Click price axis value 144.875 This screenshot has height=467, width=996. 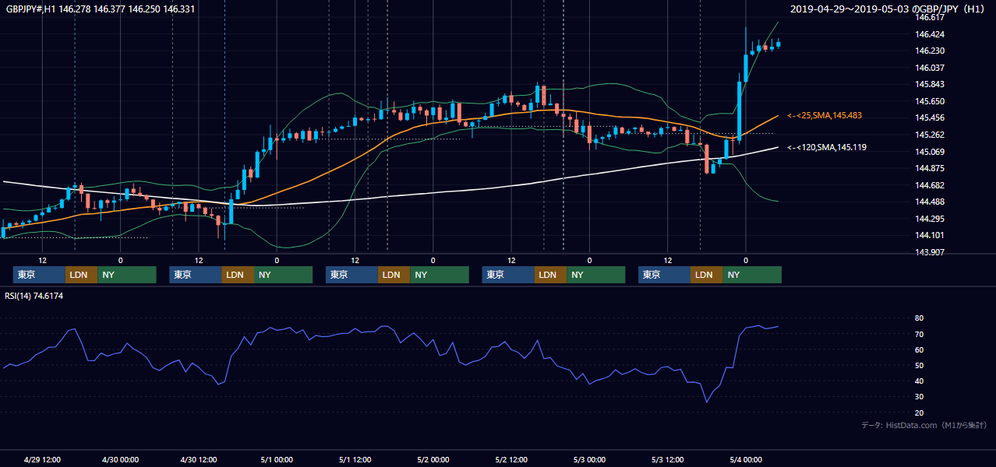point(930,168)
